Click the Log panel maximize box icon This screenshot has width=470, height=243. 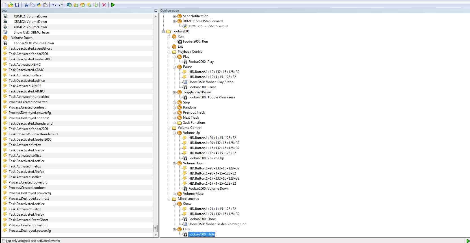click(x=156, y=10)
